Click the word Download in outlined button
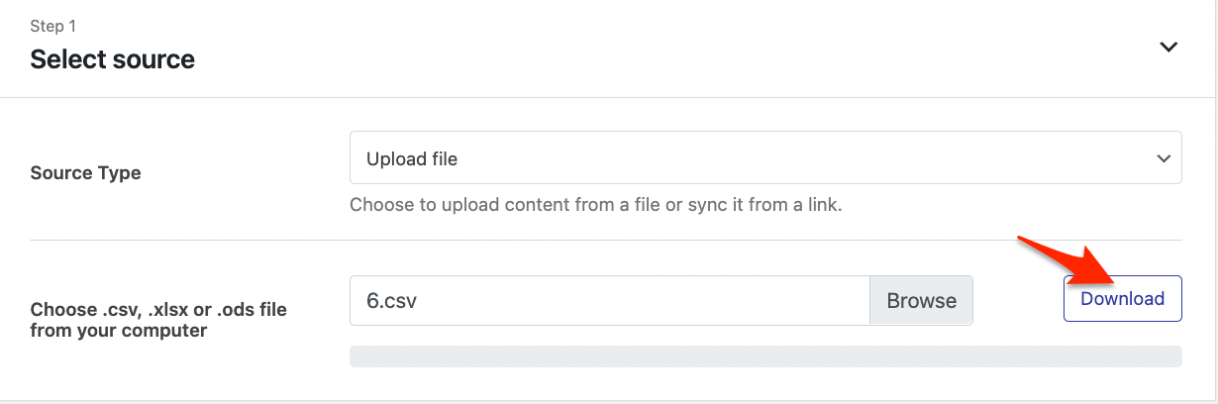This screenshot has width=1218, height=404. (1122, 298)
